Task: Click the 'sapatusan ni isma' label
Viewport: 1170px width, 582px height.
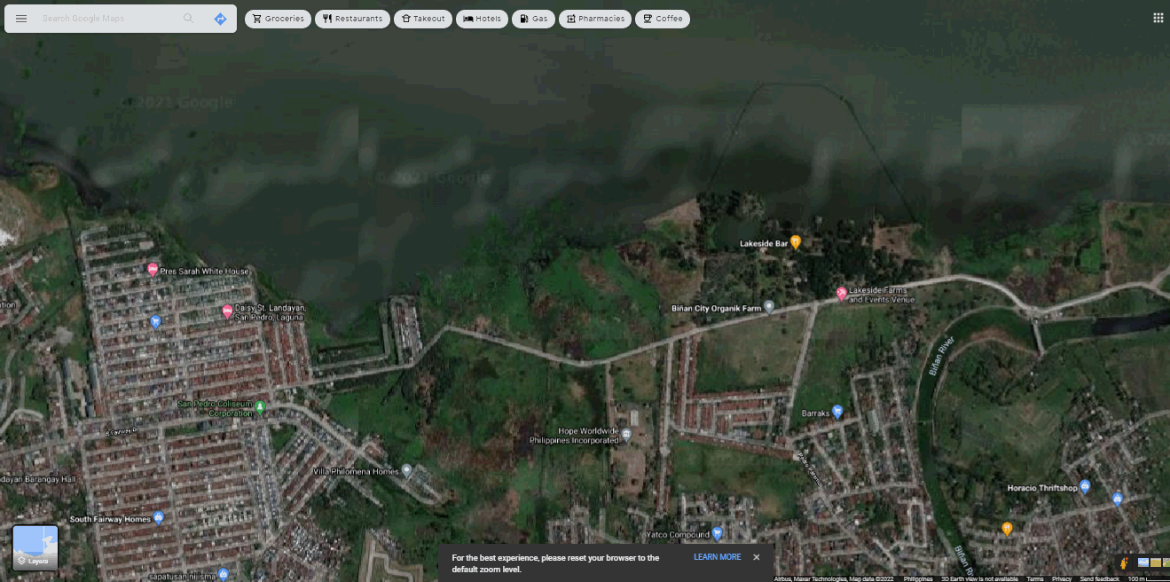Action: pyautogui.click(x=180, y=576)
